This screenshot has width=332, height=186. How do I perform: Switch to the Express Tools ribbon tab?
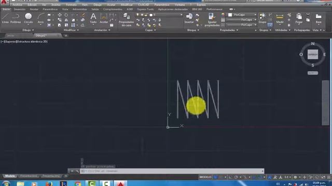[145, 9]
